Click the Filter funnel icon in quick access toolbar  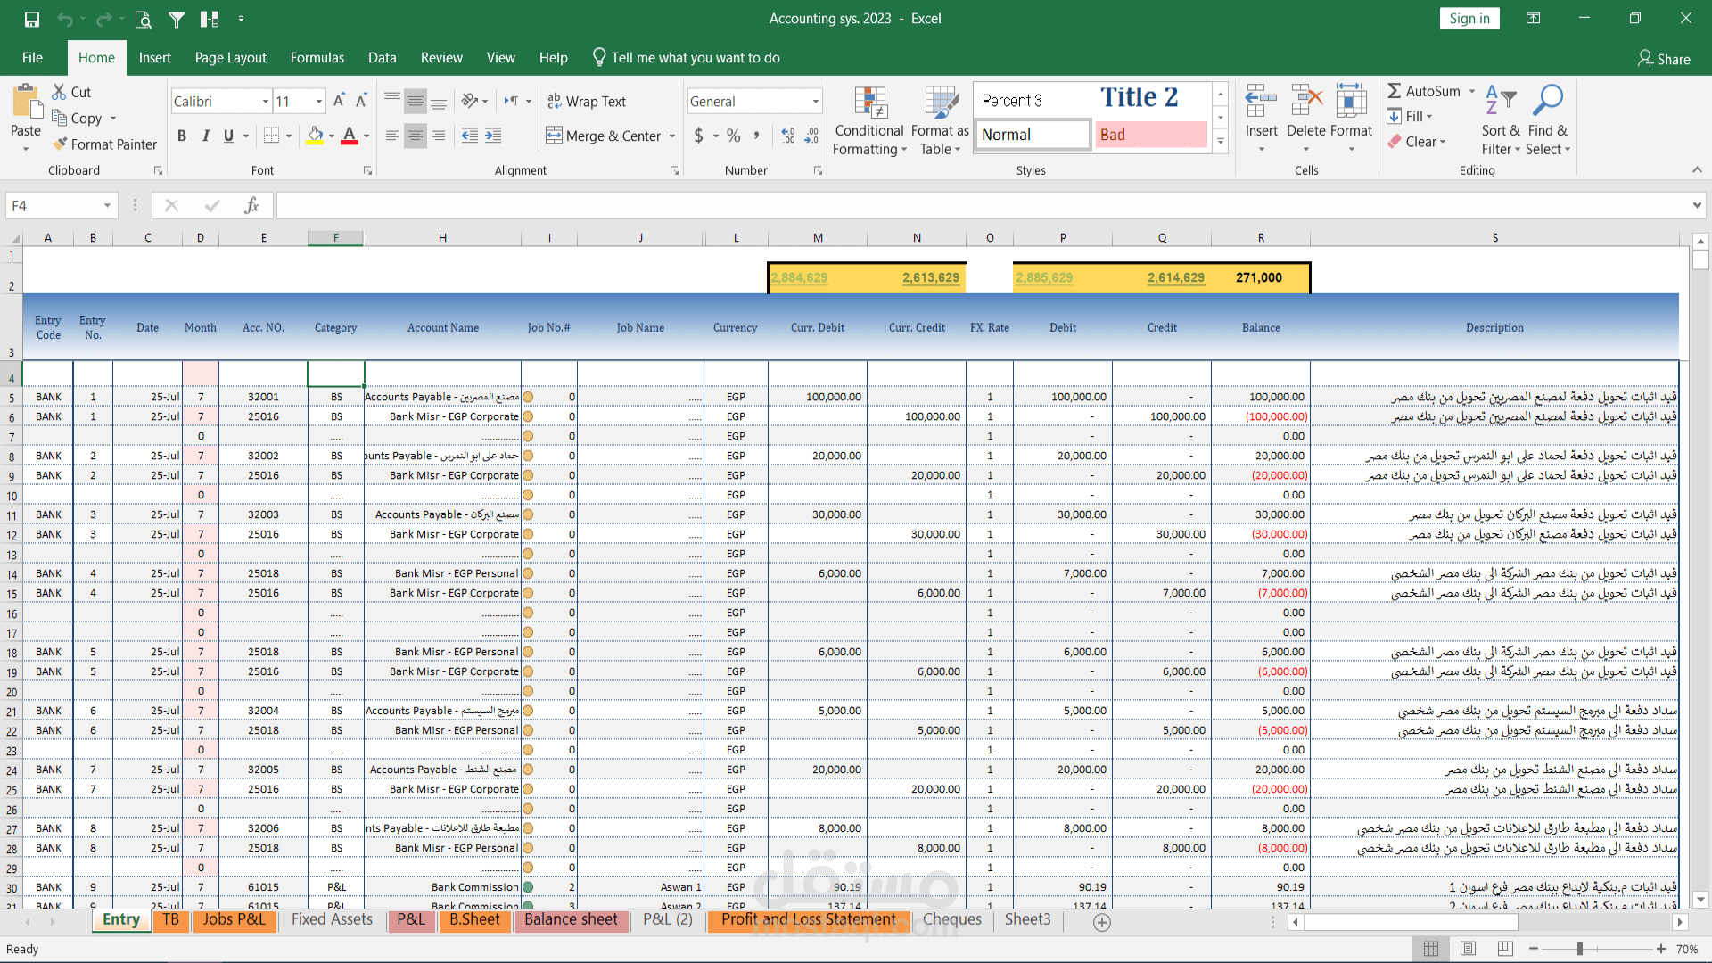(x=177, y=19)
